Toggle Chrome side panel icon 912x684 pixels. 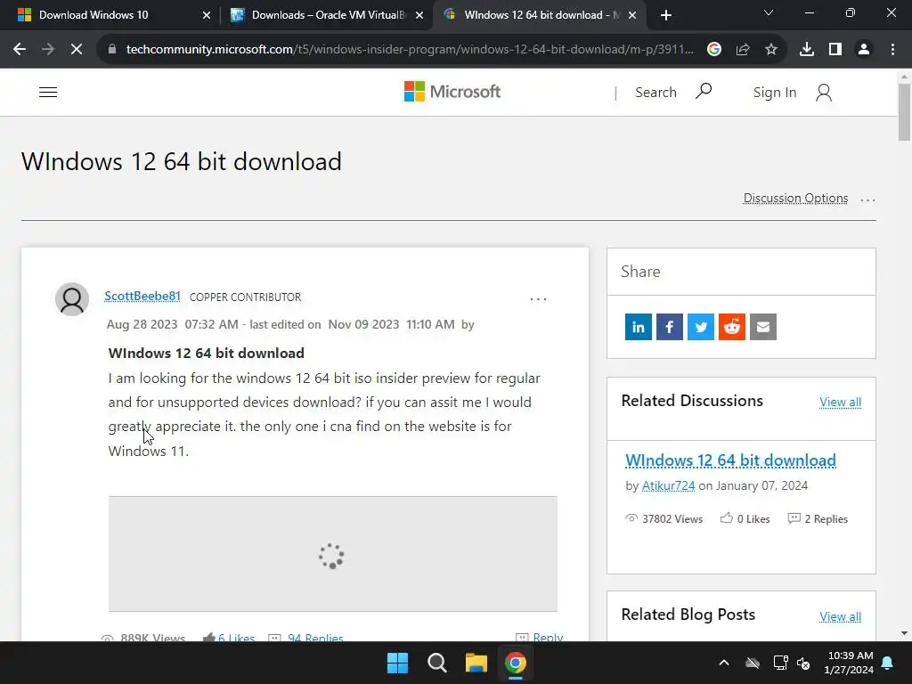(835, 50)
